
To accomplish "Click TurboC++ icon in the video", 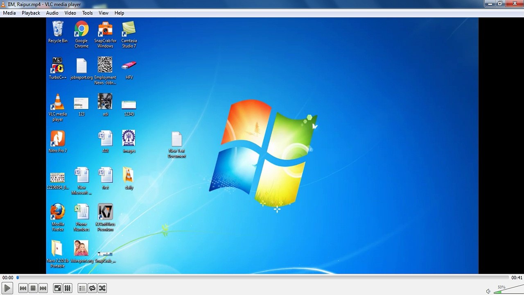I will pyautogui.click(x=58, y=68).
